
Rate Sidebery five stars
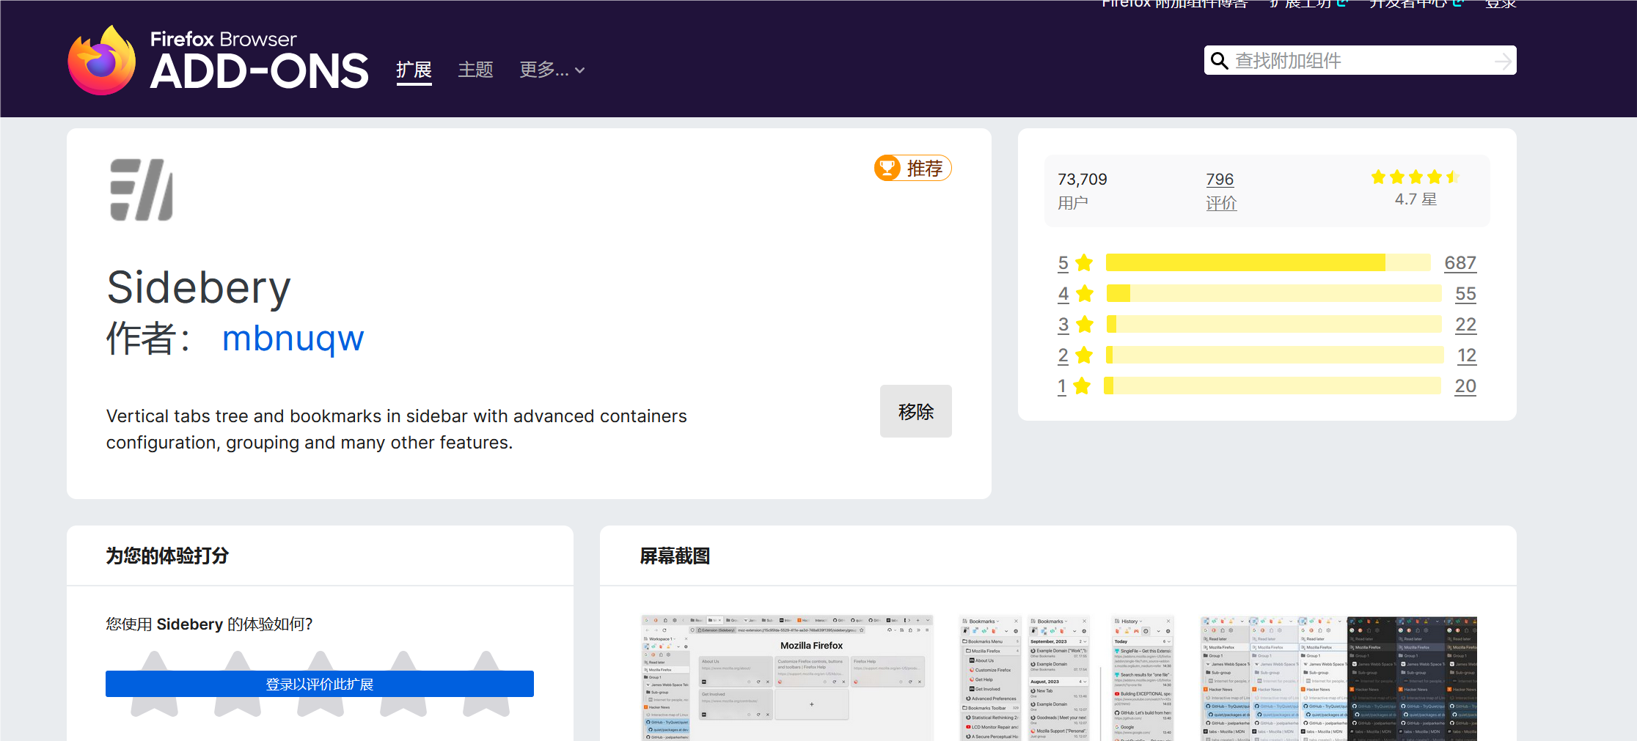[486, 683]
